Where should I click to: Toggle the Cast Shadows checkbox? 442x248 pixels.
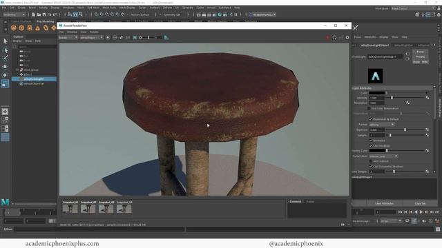pos(371,145)
